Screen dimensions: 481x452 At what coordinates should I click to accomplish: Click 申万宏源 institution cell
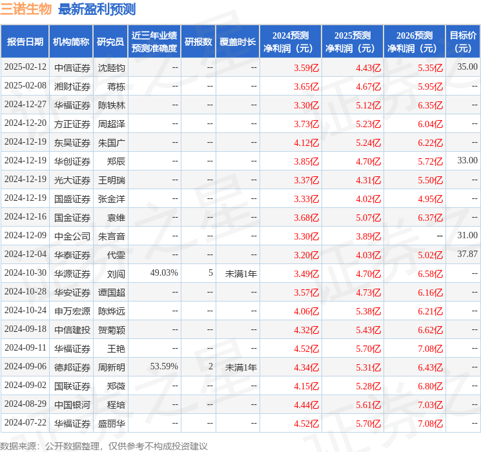pyautogui.click(x=72, y=311)
